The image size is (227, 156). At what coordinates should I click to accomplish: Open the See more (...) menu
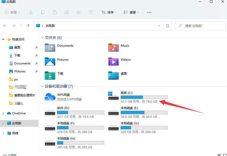pos(149,12)
